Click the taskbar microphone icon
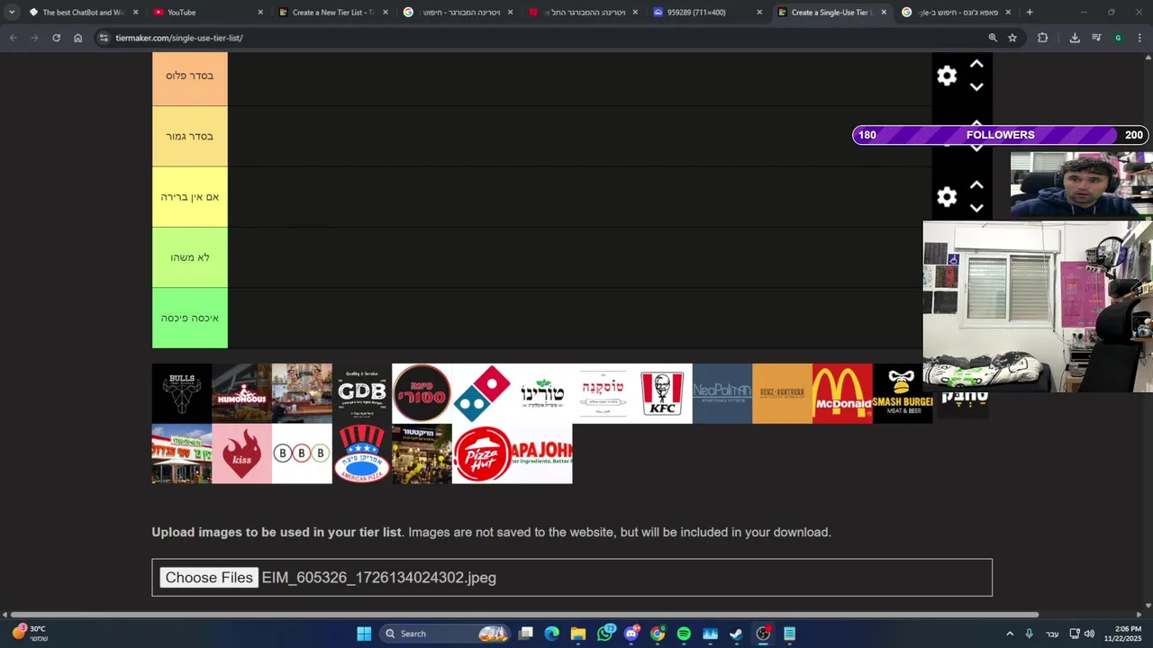Viewport: 1153px width, 648px height. point(1029,634)
